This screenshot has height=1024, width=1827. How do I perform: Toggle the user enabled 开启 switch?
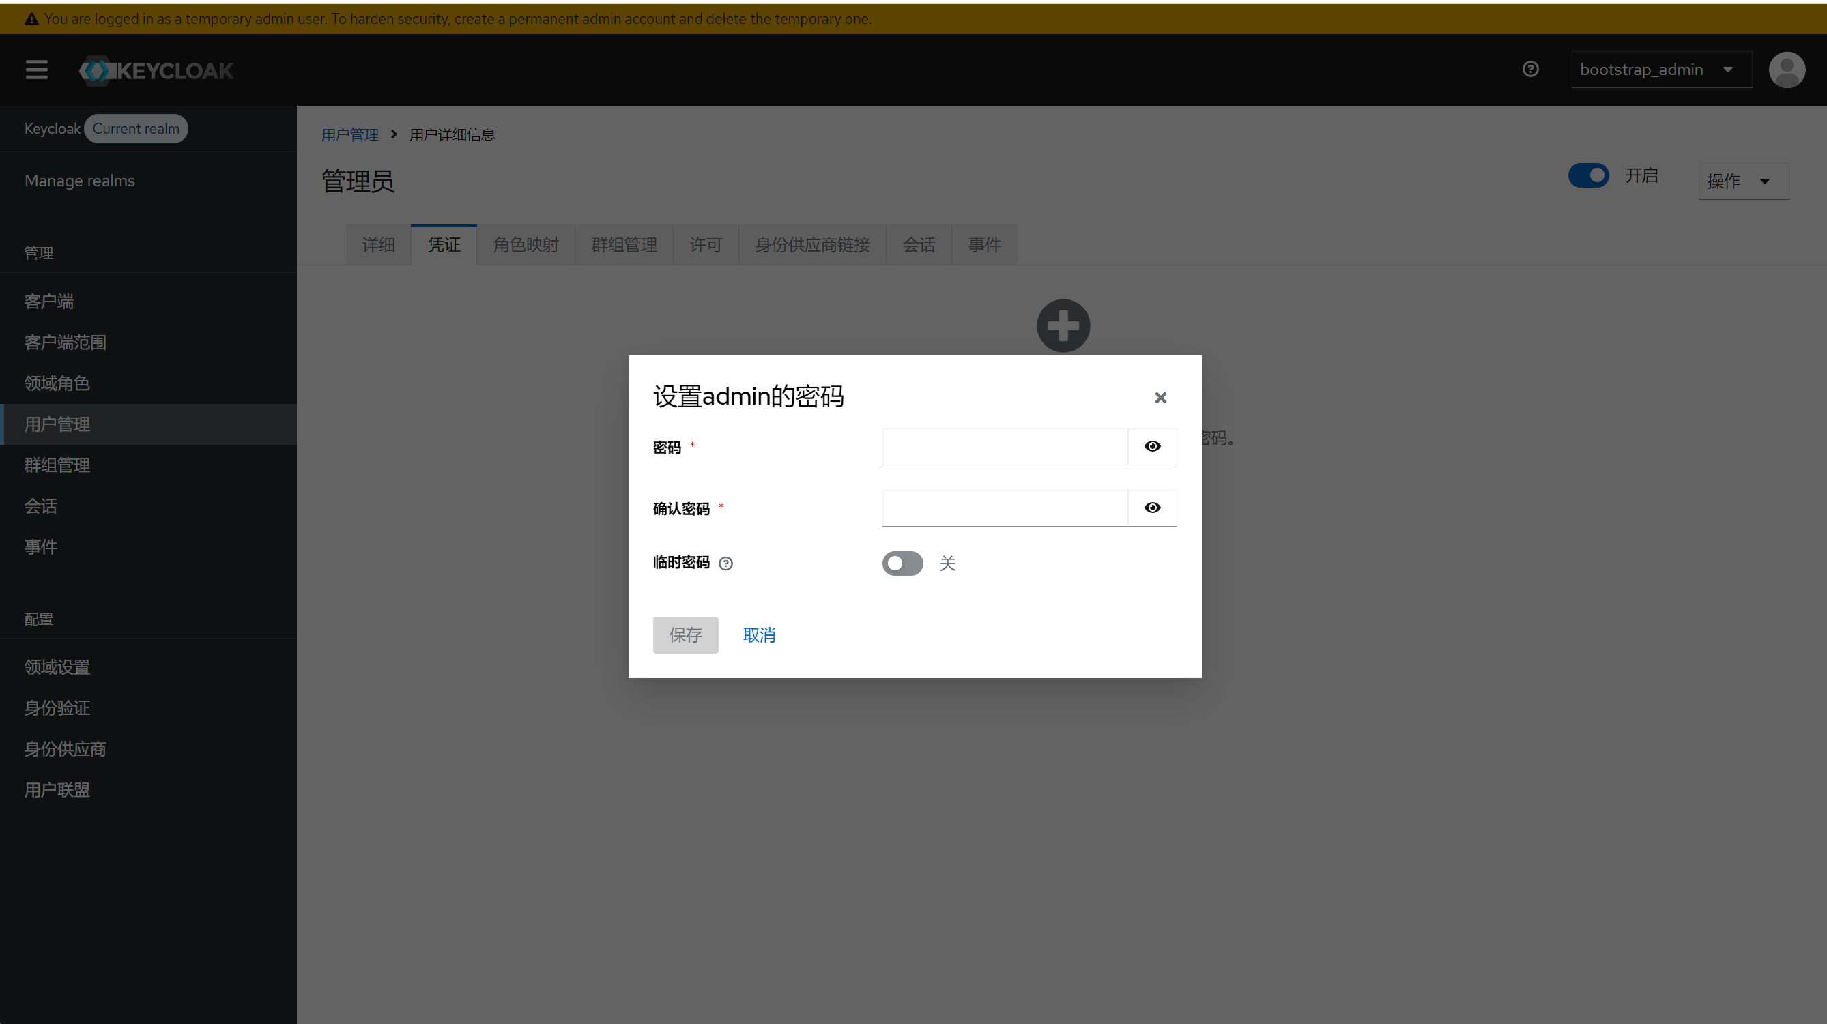[x=1588, y=176]
